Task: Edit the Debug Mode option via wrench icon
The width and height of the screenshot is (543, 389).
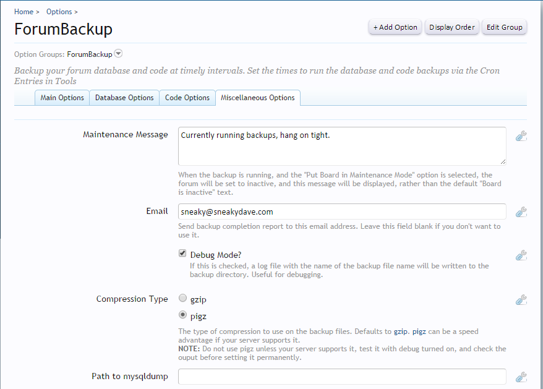Action: point(521,254)
